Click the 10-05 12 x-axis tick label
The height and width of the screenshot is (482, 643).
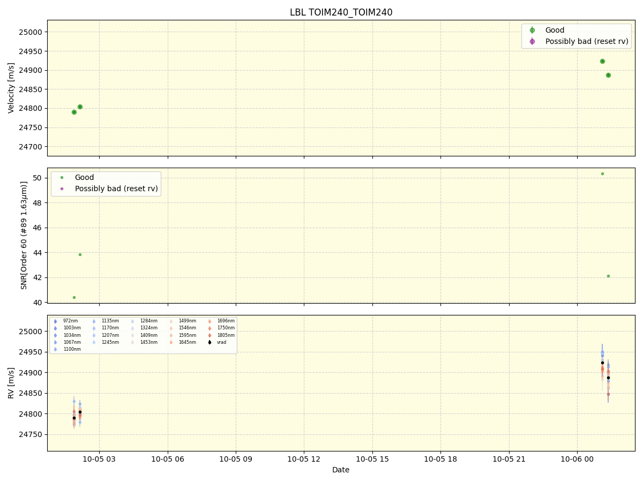coord(304,459)
